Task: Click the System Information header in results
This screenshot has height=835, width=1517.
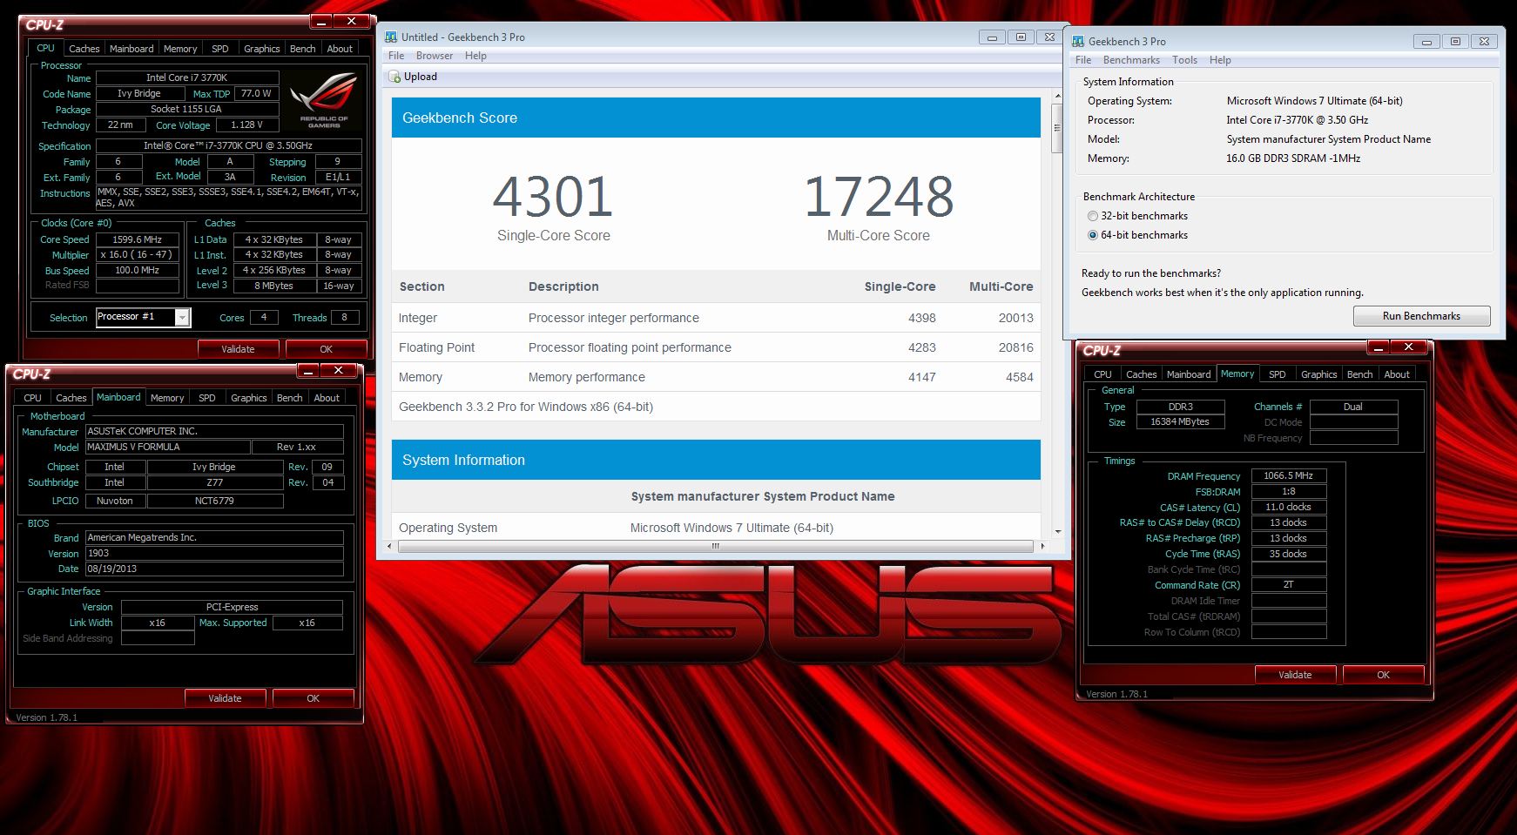Action: 716,460
